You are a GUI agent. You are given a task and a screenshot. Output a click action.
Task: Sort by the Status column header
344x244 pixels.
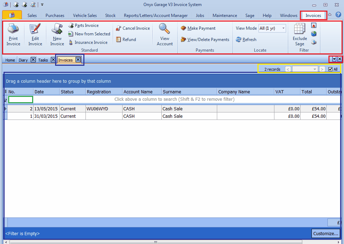pos(72,92)
